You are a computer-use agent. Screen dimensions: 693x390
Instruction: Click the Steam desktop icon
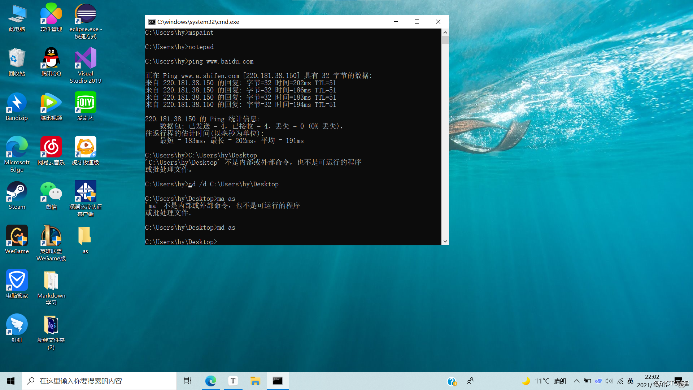pyautogui.click(x=17, y=192)
